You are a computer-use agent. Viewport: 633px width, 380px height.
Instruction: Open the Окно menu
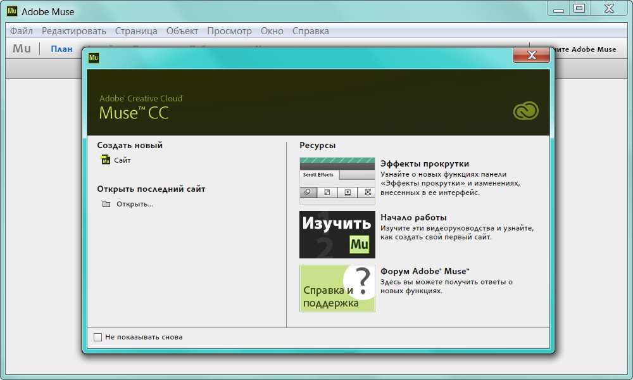pos(272,31)
